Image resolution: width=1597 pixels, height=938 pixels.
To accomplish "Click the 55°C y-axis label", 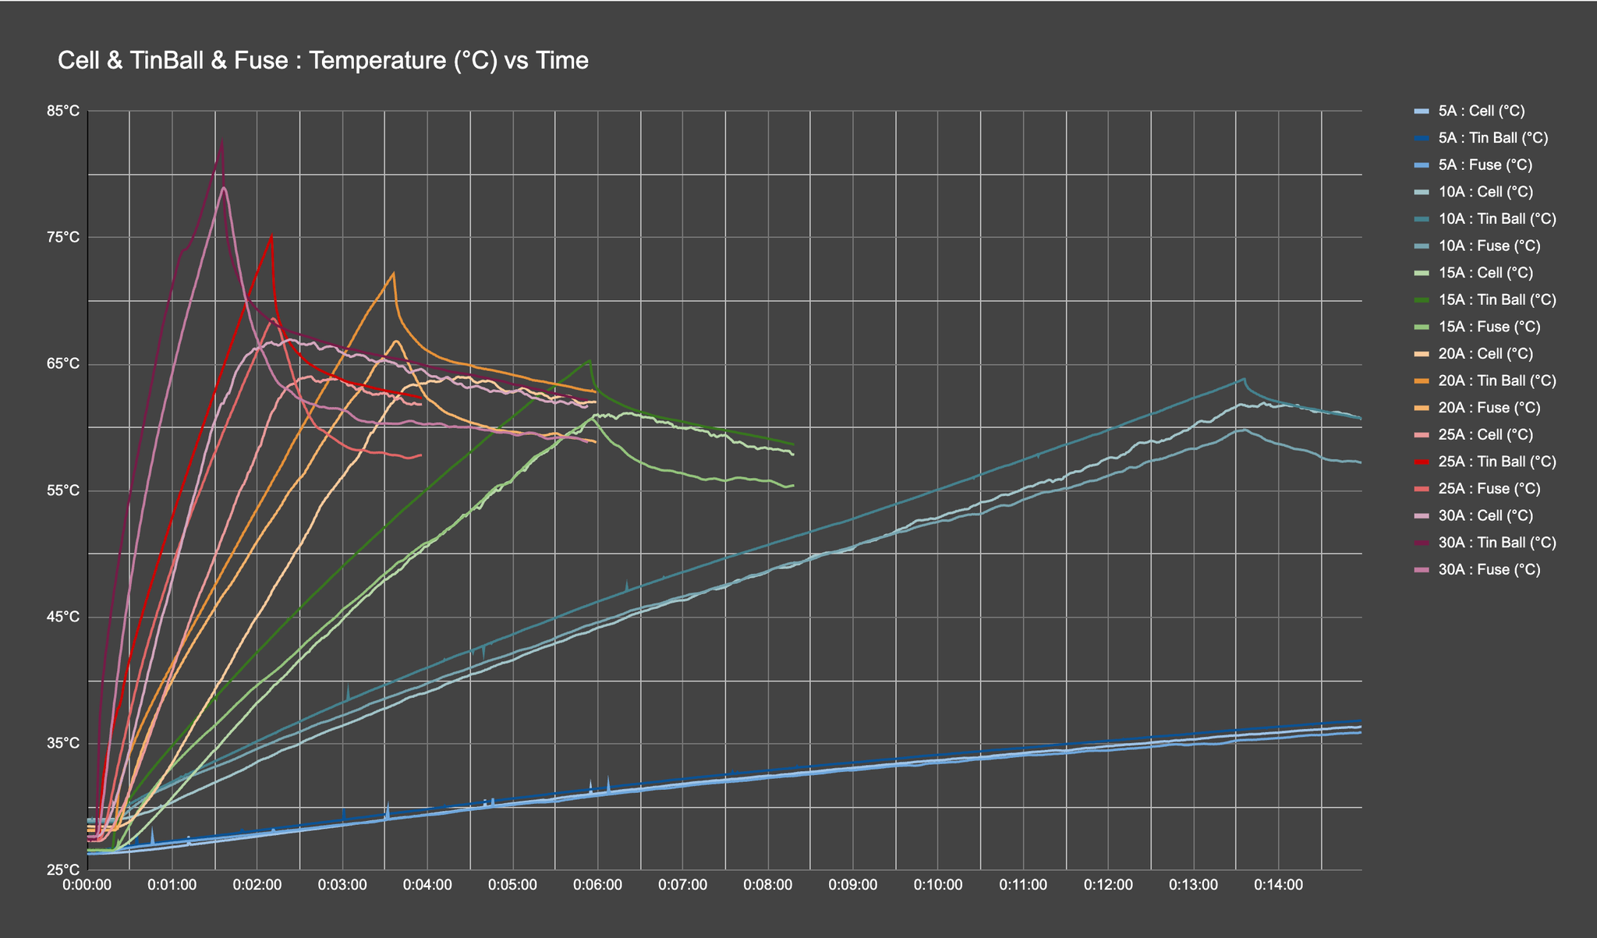I will [64, 490].
